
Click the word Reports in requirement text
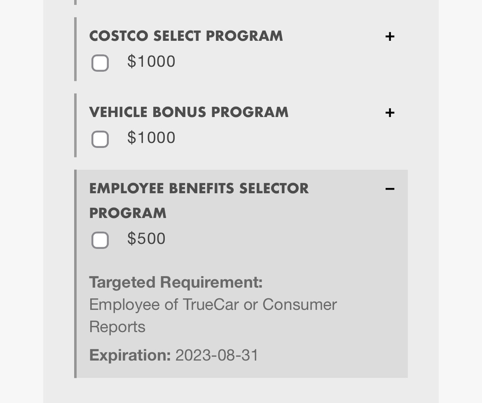(x=117, y=327)
